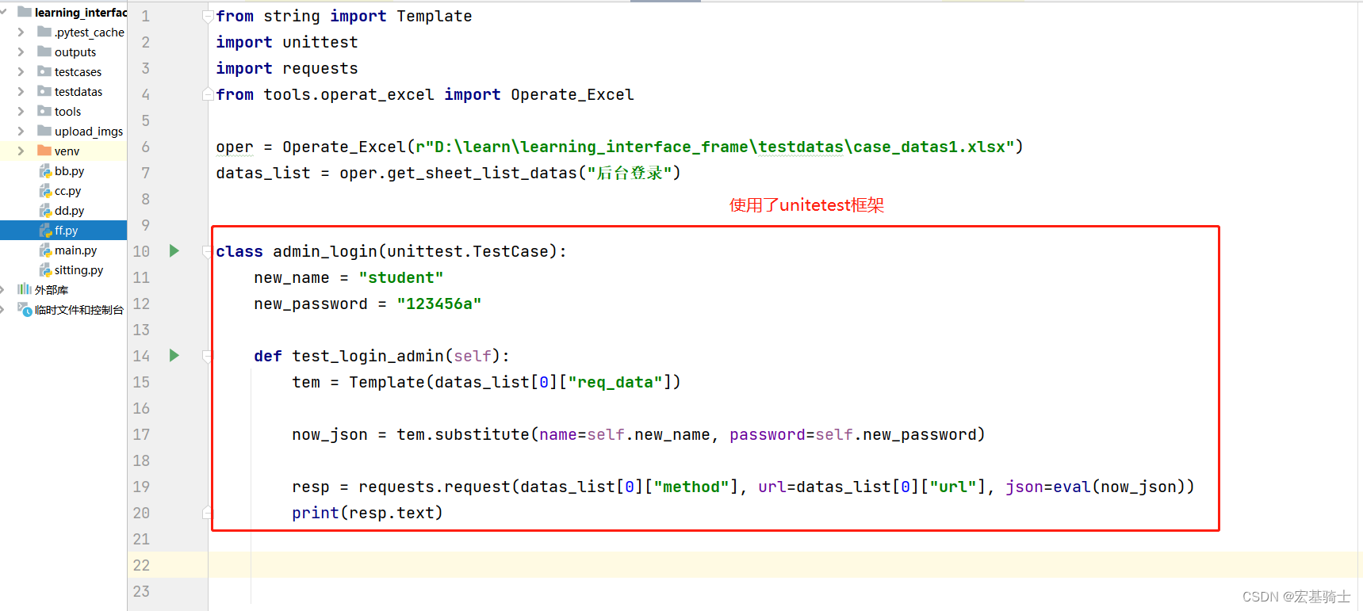This screenshot has height=611, width=1363.
Task: Click print(resp.text) on line 20
Action: (367, 513)
